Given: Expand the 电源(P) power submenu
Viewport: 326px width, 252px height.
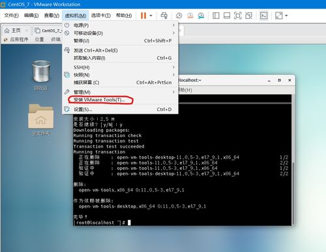Looking at the screenshot, I should coord(120,25).
